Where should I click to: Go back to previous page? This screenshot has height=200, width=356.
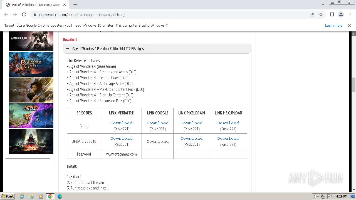[6, 14]
